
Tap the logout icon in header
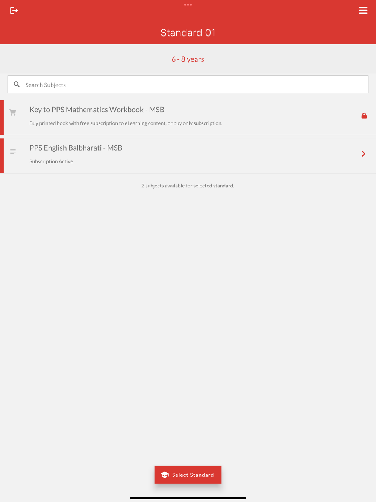click(14, 11)
